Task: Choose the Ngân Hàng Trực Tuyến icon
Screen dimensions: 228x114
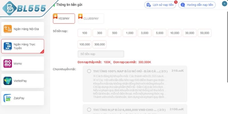Action: coord(8,46)
